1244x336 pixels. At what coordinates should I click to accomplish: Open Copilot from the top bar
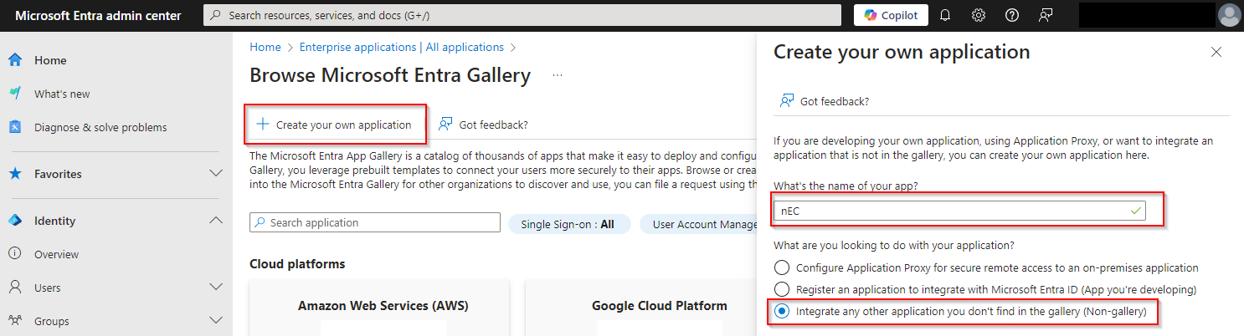click(891, 15)
